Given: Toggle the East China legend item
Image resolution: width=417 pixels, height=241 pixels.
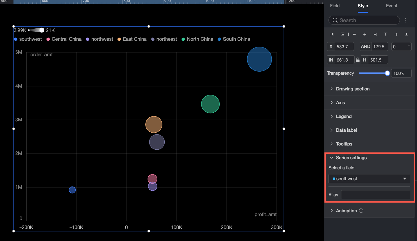Looking at the screenshot, I should [132, 39].
